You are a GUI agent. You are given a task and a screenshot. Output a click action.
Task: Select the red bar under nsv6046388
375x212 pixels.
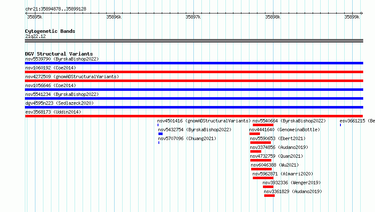pyautogui.click(x=261, y=169)
